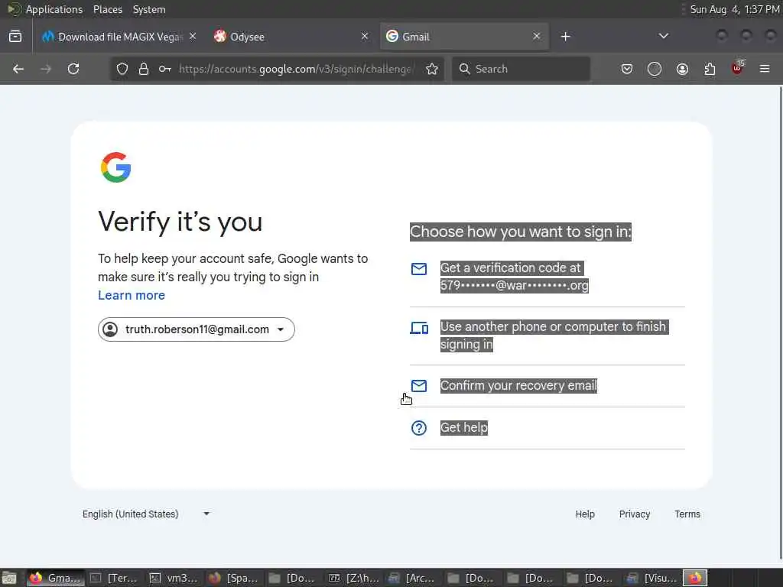783x587 pixels.
Task: Bookmark this page with the star
Action: click(432, 69)
